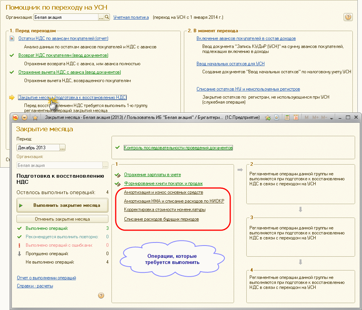Open Учетная политика link
Image resolution: width=362 pixels, height=310 pixels.
click(x=131, y=17)
